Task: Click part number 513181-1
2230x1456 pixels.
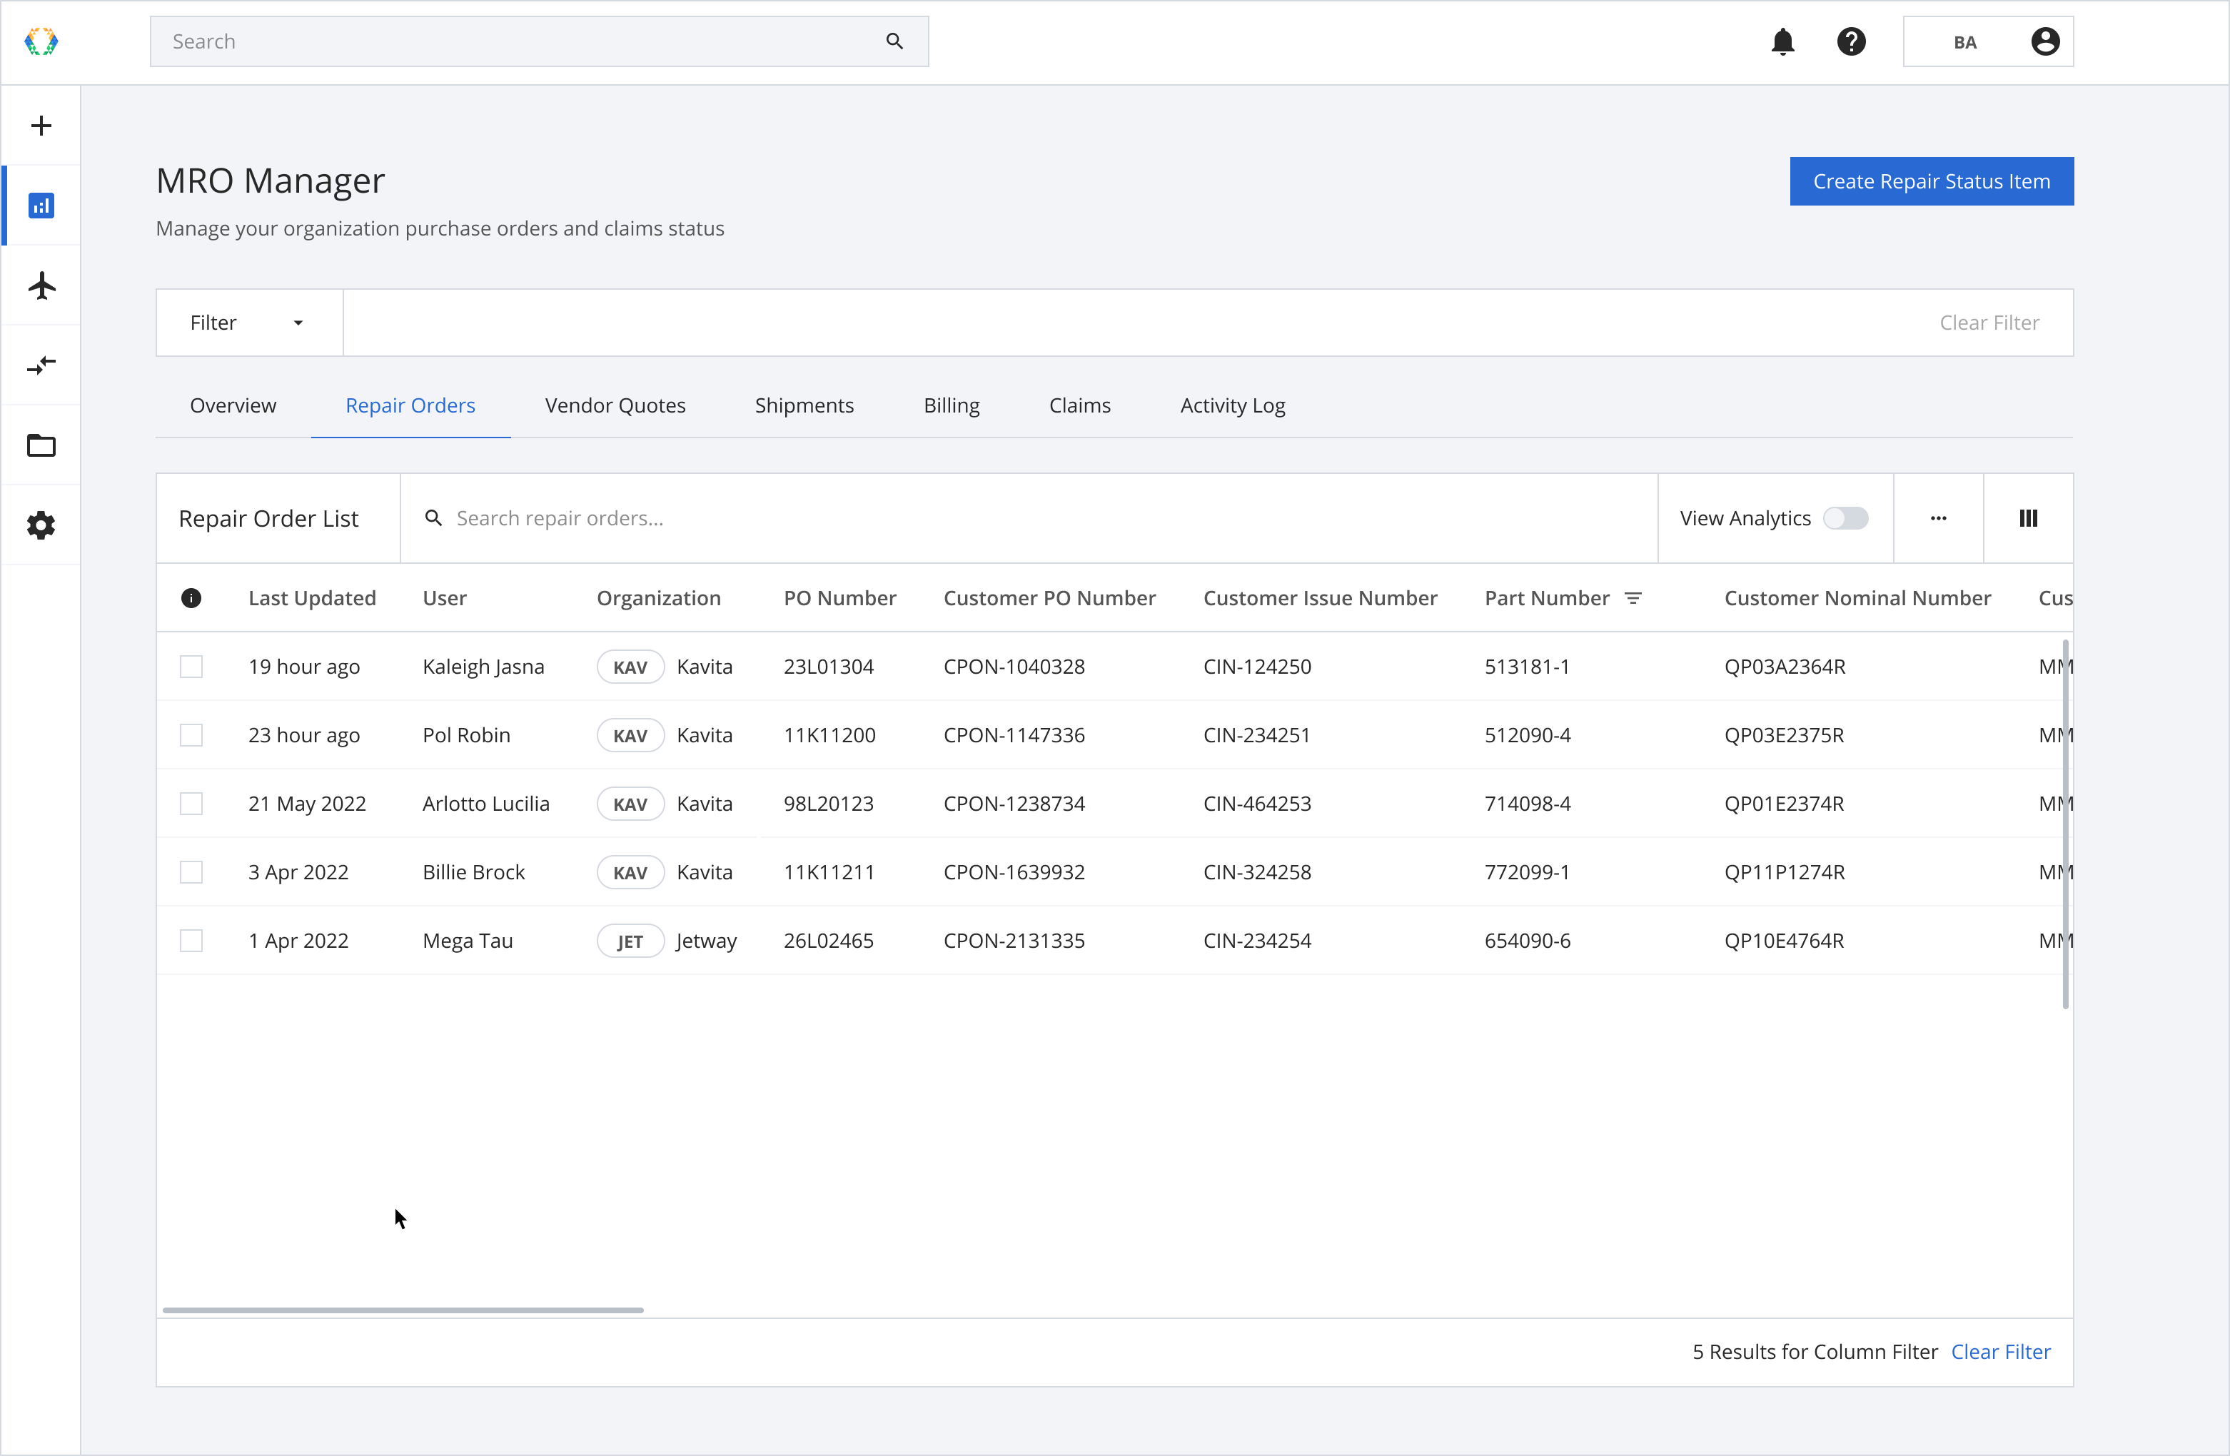Action: [x=1526, y=666]
